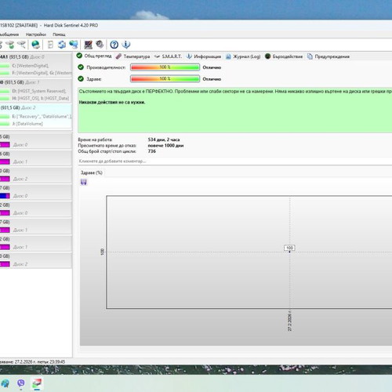Switch to the Бързодействие tab
Viewport: 392px width, 392px height.
[x=284, y=56]
